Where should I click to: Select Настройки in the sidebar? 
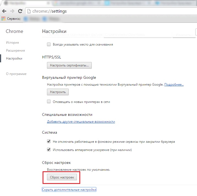[14, 58]
